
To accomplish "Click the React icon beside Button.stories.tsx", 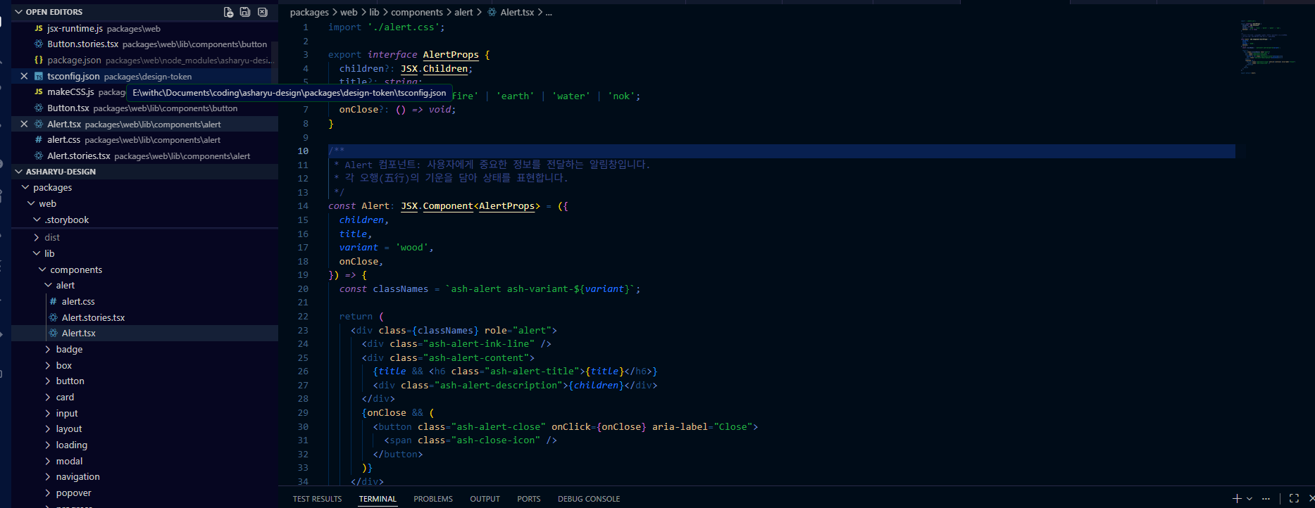I will [x=39, y=44].
